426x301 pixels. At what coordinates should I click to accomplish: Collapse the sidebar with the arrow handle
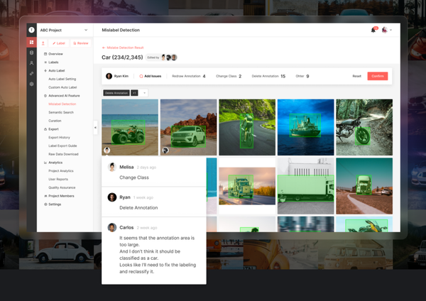click(95, 127)
